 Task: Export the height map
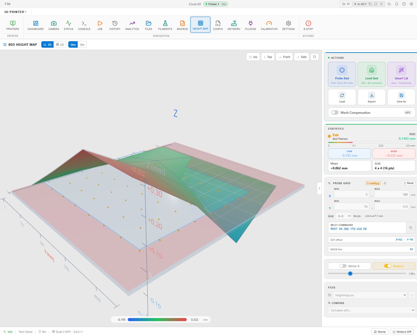pyautogui.click(x=372, y=97)
